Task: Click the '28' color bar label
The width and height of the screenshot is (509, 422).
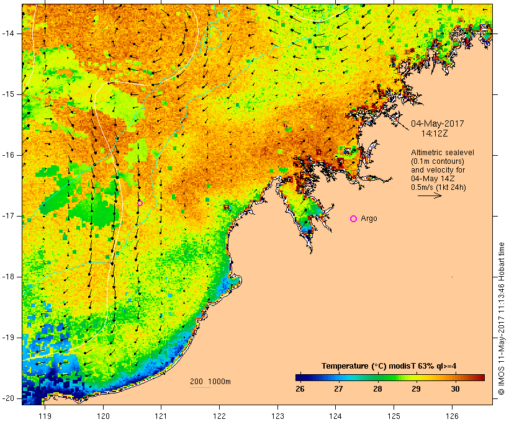Action: coord(377,389)
